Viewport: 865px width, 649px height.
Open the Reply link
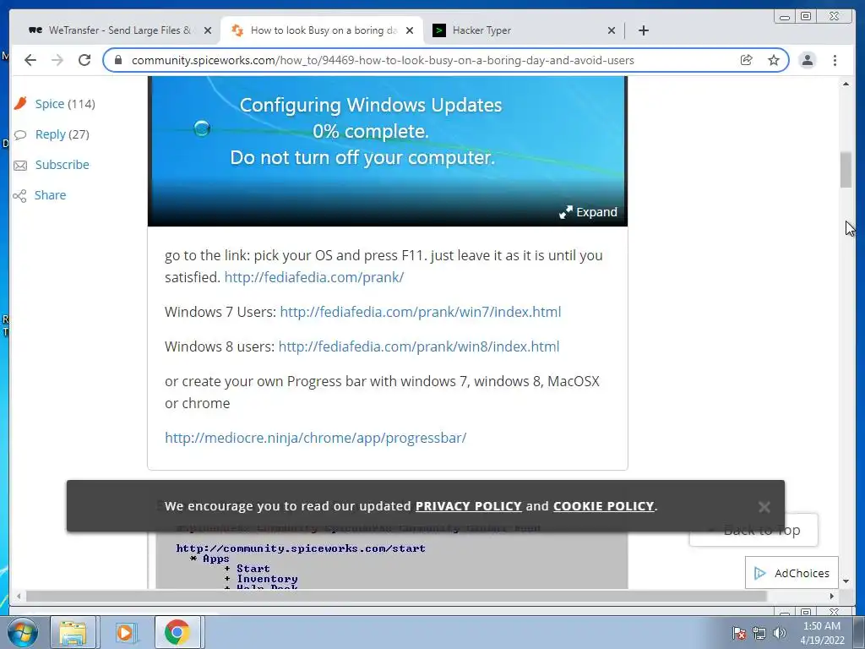tap(50, 134)
